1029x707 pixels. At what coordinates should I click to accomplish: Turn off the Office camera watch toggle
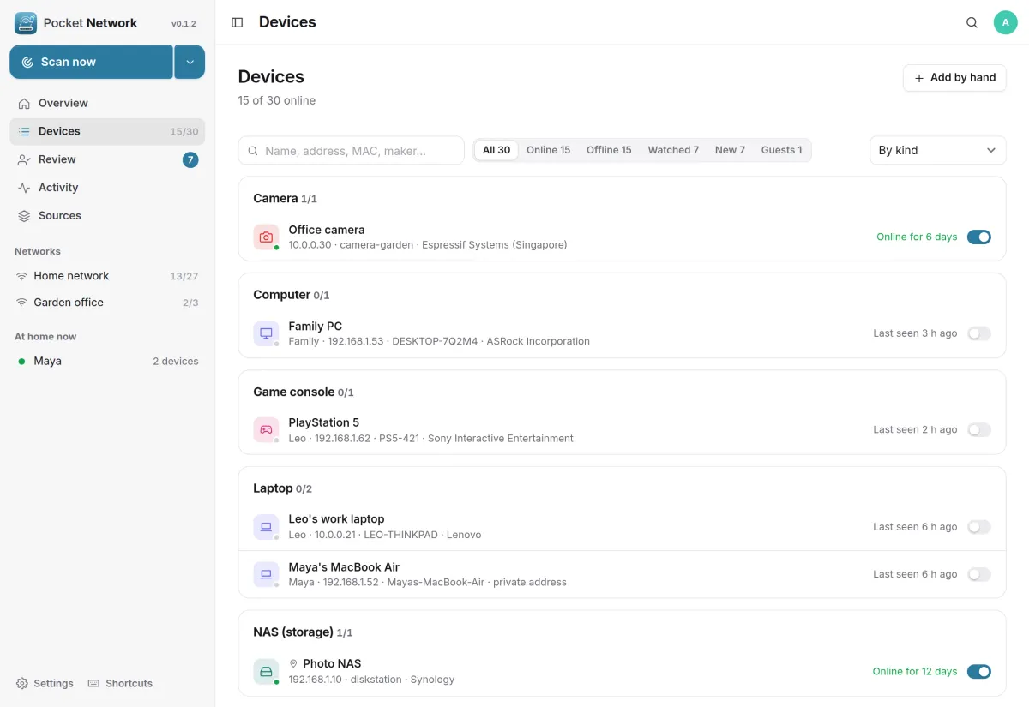[x=978, y=237]
